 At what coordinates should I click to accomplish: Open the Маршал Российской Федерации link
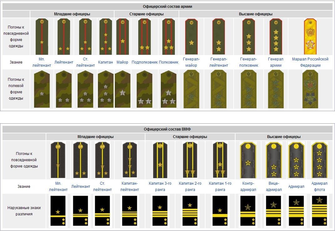310,62
